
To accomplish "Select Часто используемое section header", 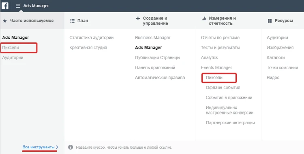I will coord(32,21).
